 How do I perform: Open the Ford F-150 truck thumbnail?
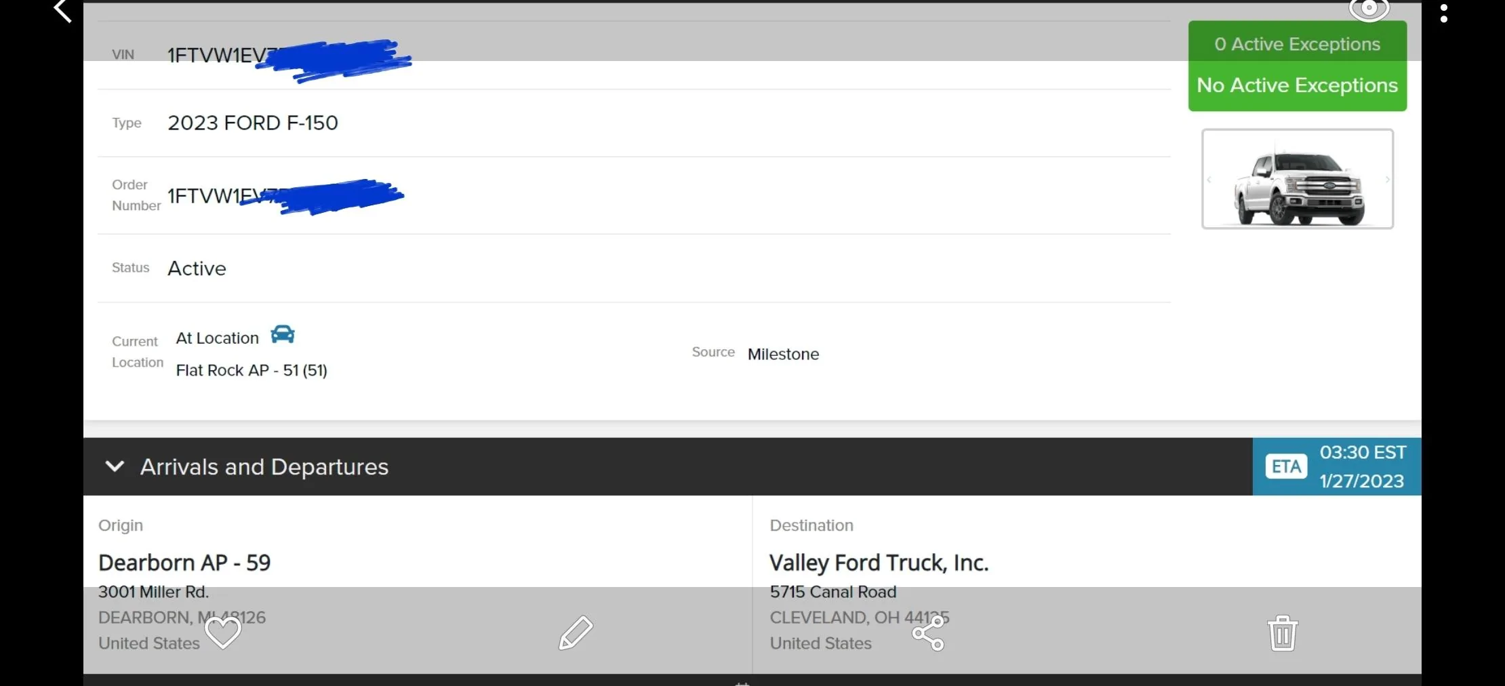point(1298,180)
